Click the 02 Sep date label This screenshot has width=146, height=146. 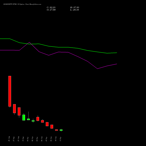click(x=33, y=139)
